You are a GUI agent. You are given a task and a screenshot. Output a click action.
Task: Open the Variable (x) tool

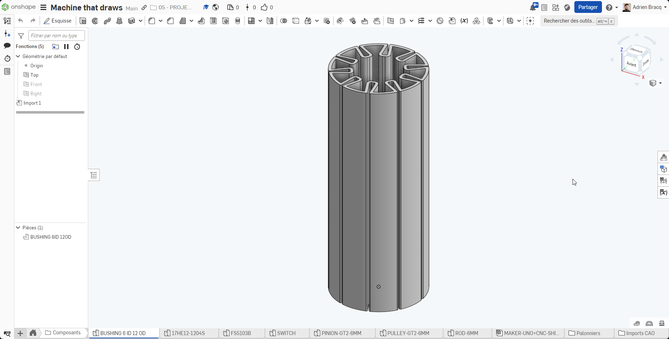[464, 21]
